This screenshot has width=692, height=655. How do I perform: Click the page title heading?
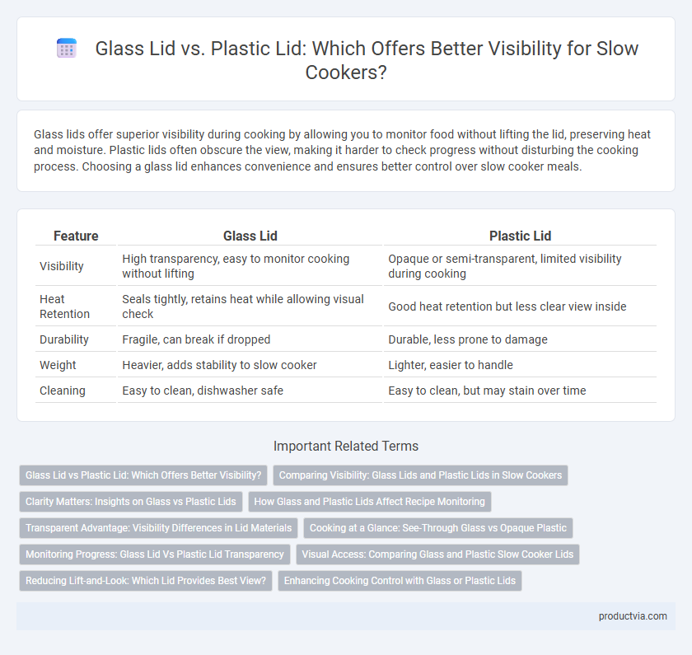point(367,60)
